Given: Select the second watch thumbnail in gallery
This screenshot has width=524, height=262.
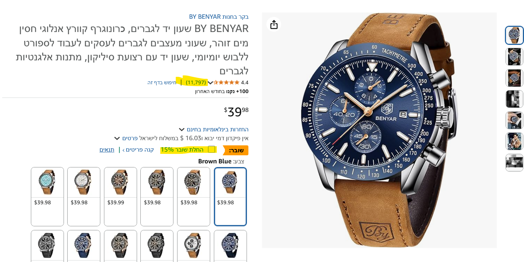Looking at the screenshot, I should [x=514, y=57].
